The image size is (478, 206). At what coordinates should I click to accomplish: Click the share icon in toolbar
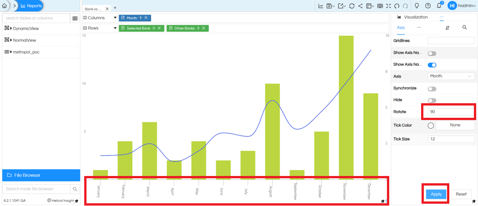(361, 6)
